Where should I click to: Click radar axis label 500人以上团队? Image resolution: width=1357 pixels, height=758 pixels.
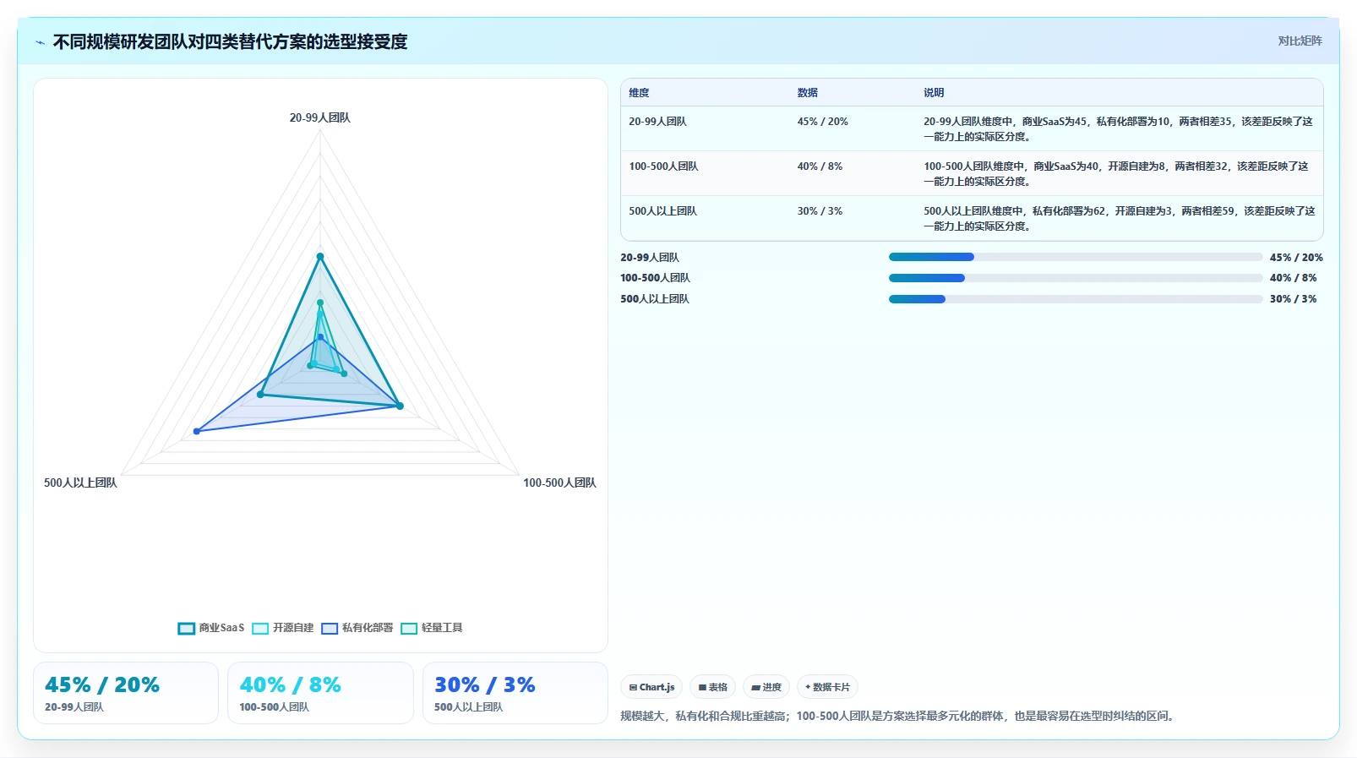tap(80, 483)
